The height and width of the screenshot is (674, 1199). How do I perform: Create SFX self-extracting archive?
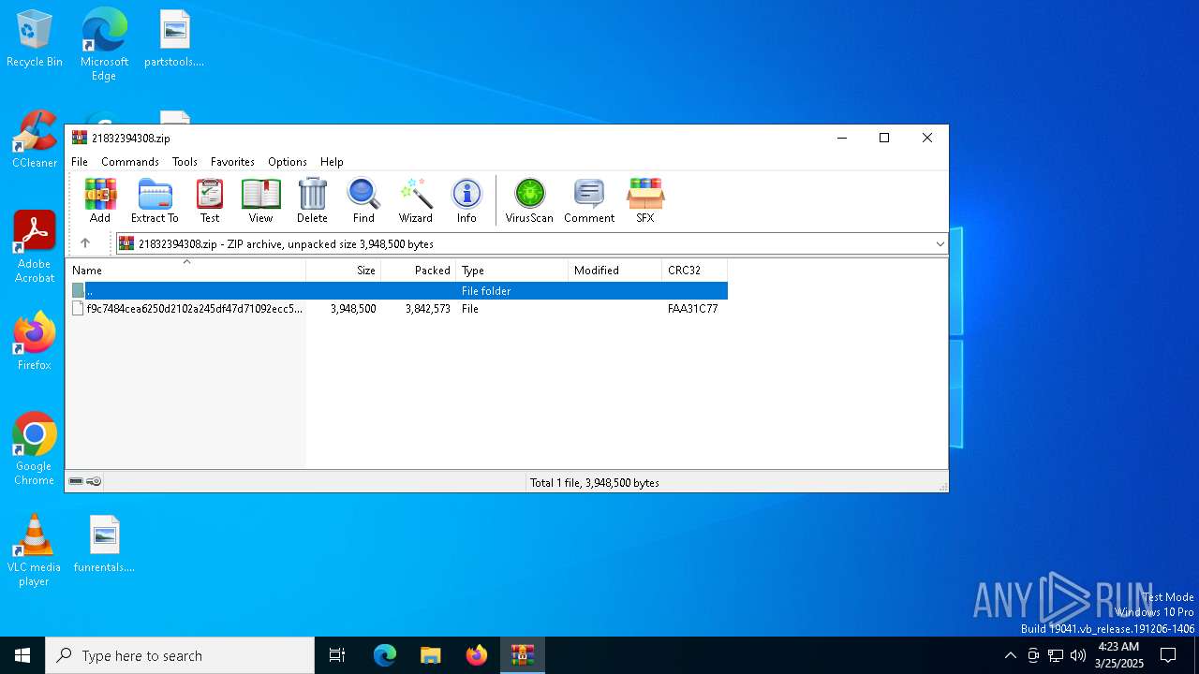coord(645,201)
